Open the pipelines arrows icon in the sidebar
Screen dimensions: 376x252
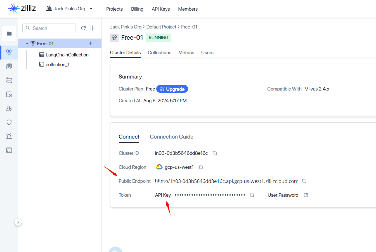[x=9, y=80]
